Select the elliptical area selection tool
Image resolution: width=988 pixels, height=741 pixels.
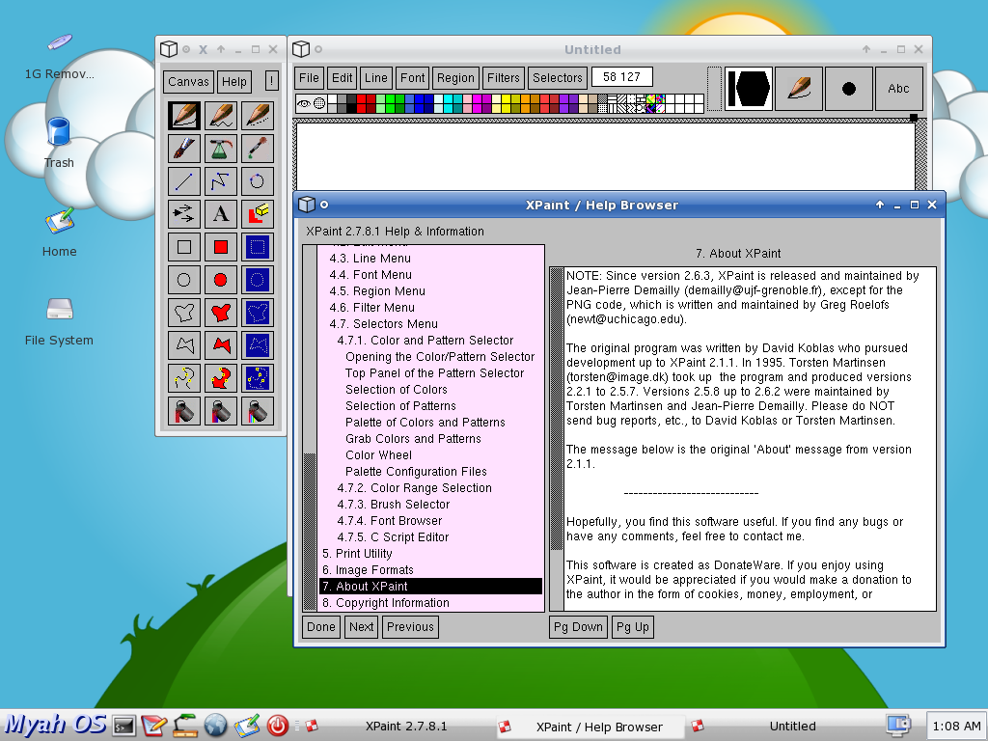pos(257,280)
